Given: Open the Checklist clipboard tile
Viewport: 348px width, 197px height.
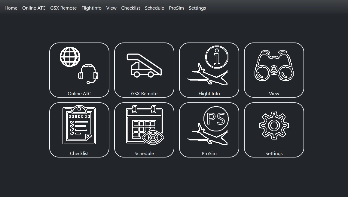Looking at the screenshot, I should (79, 130).
